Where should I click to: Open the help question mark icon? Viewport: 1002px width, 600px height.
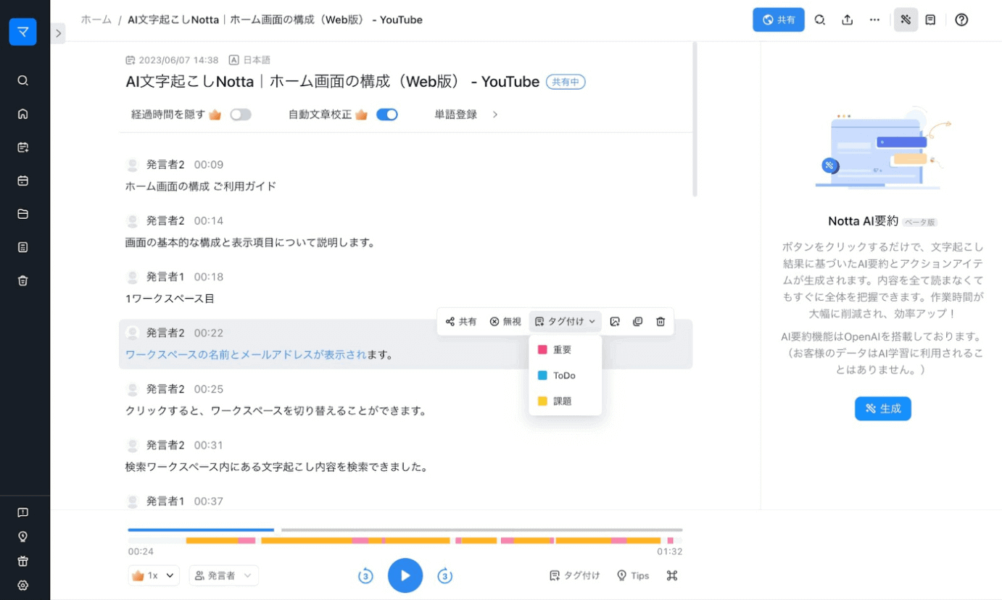[x=961, y=20]
